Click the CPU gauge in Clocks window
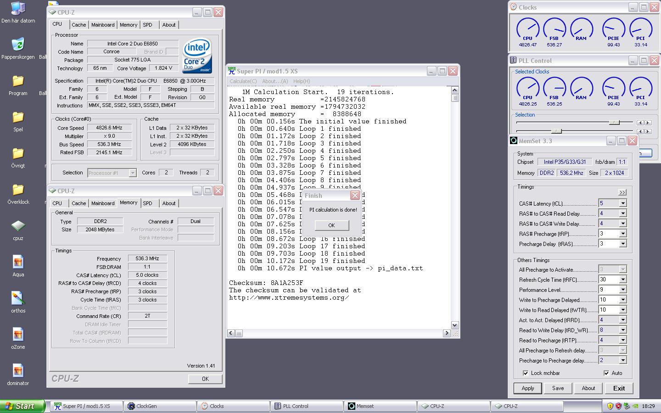This screenshot has height=413, width=661. pos(527,29)
